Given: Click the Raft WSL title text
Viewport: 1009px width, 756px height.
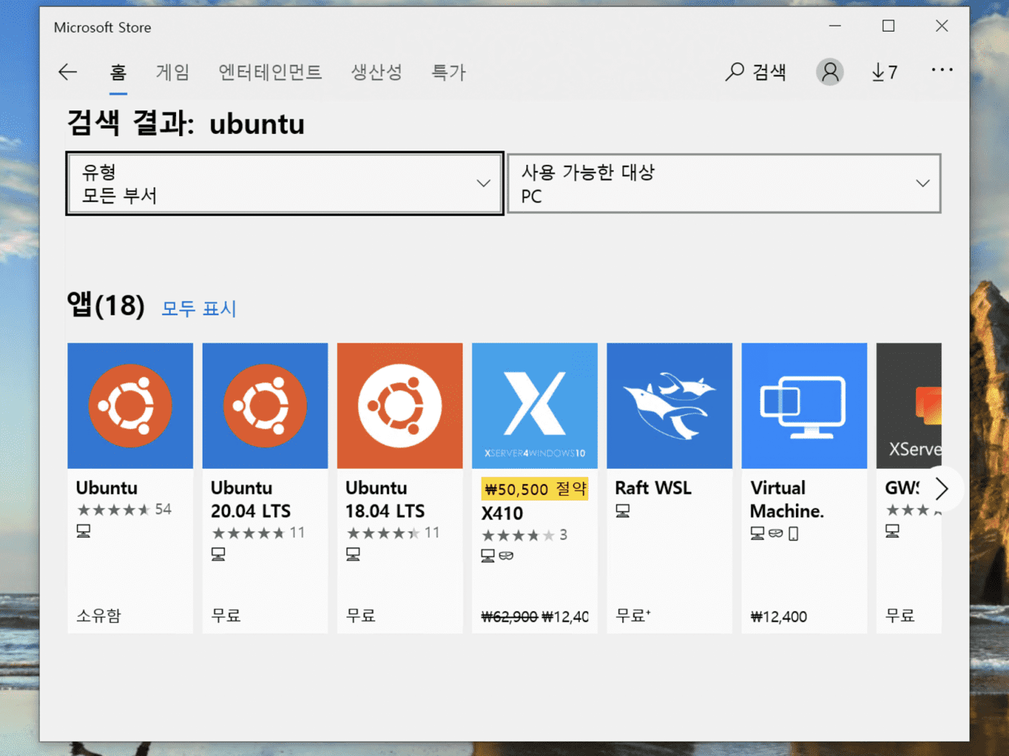Looking at the screenshot, I should coord(653,488).
